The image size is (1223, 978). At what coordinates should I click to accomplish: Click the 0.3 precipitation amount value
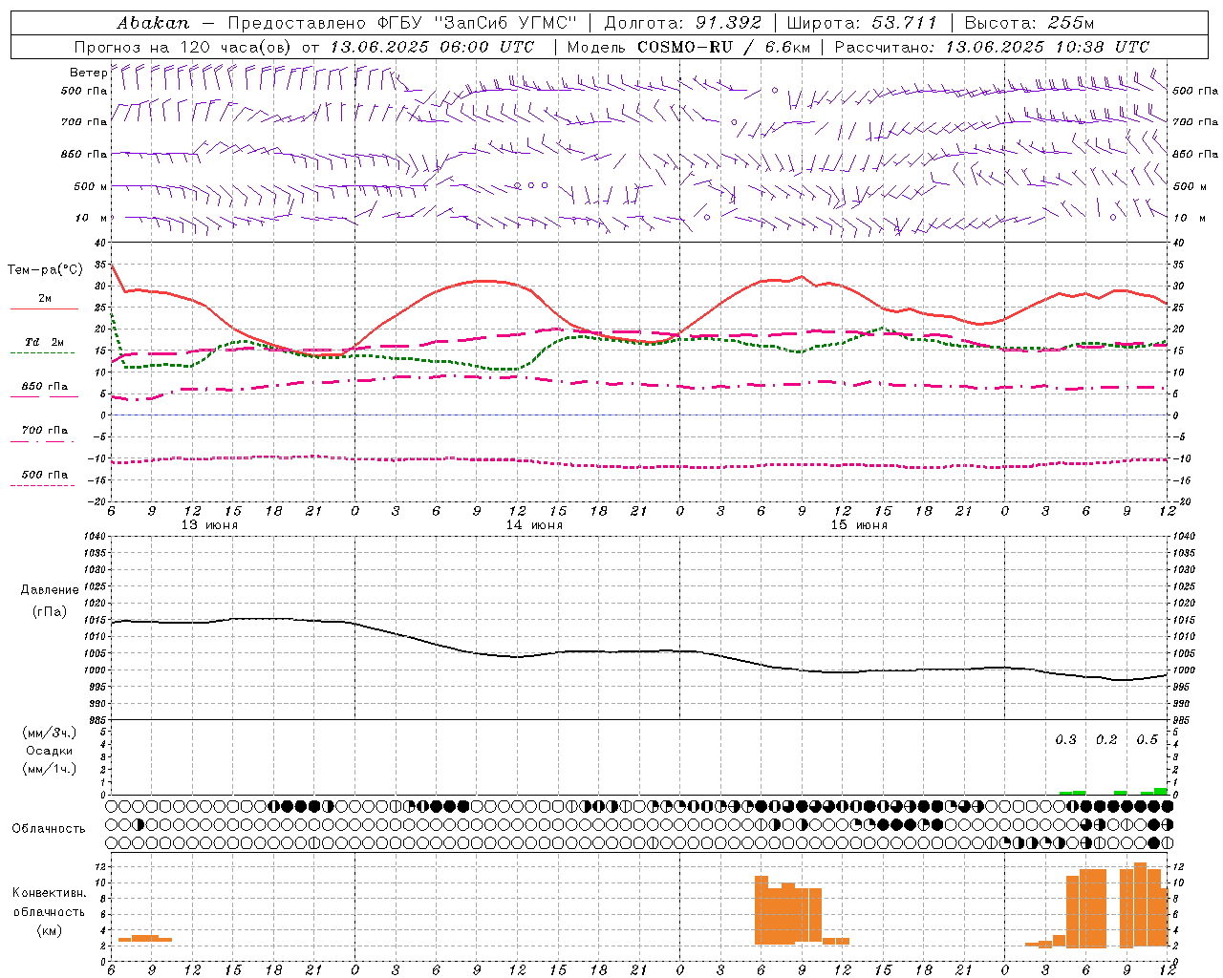point(1065,740)
